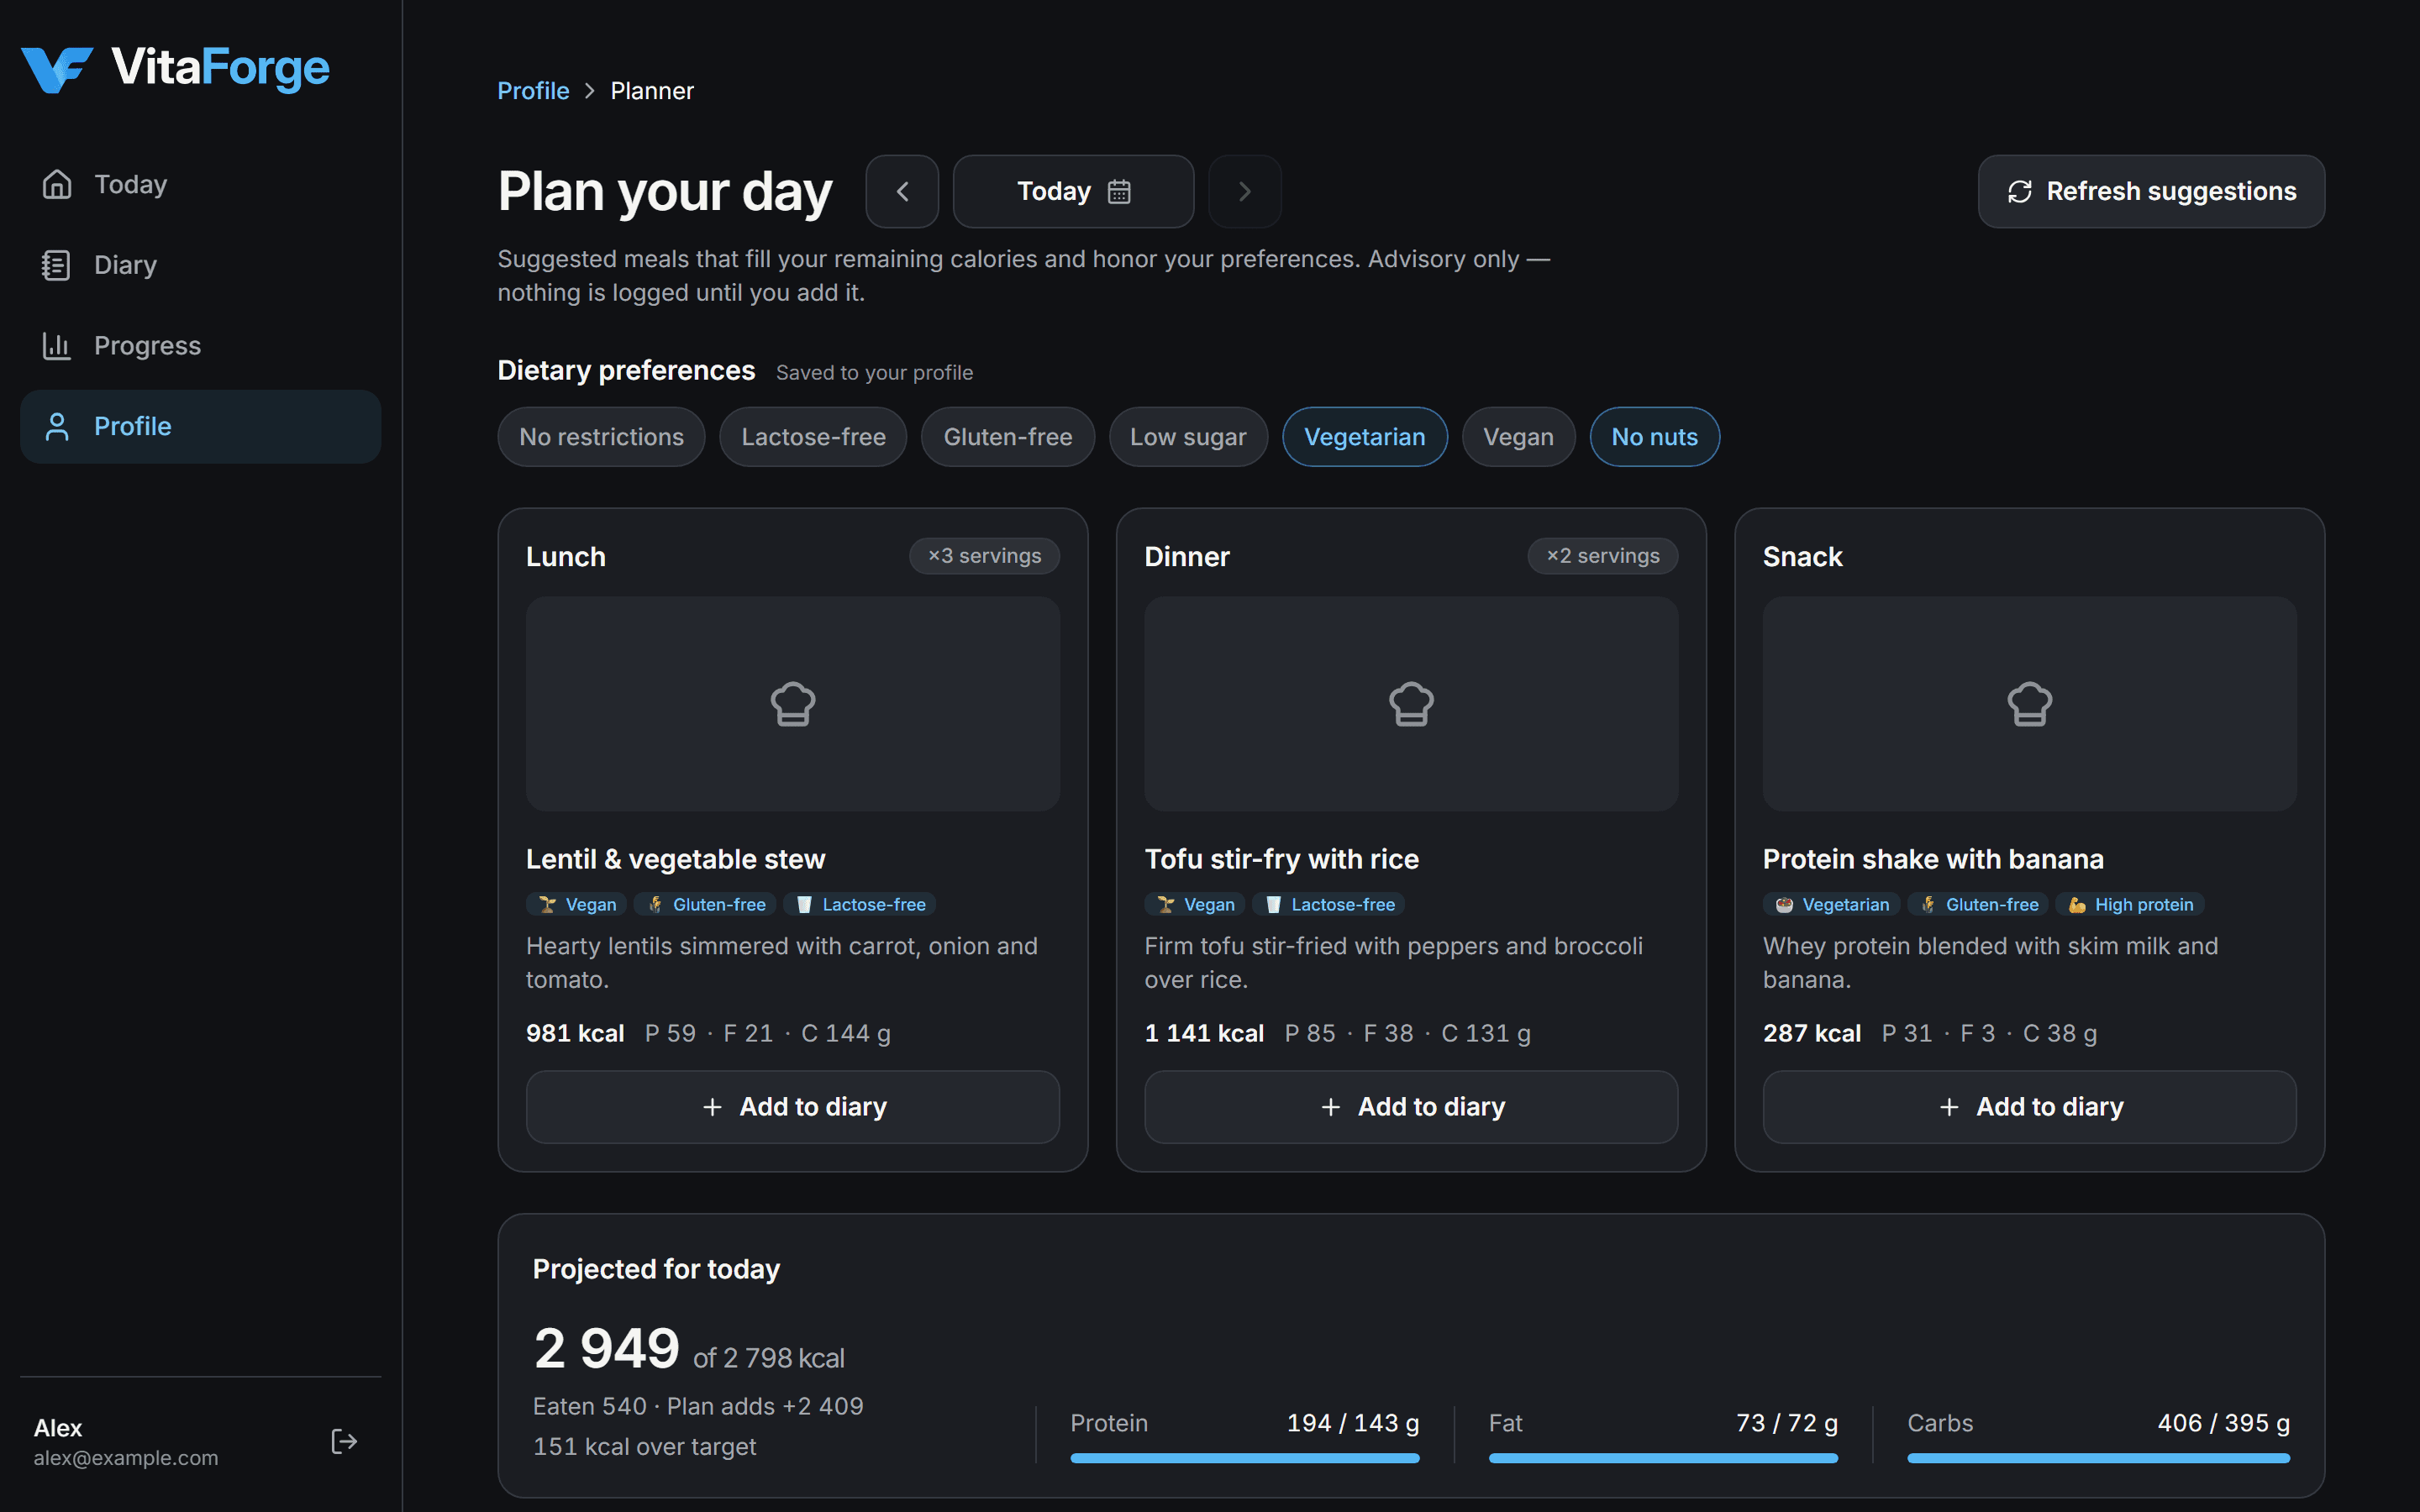The width and height of the screenshot is (2420, 1512).
Task: Click the Protein progress bar
Action: point(1245,1458)
